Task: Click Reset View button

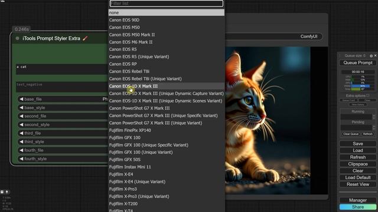Action: point(358,184)
